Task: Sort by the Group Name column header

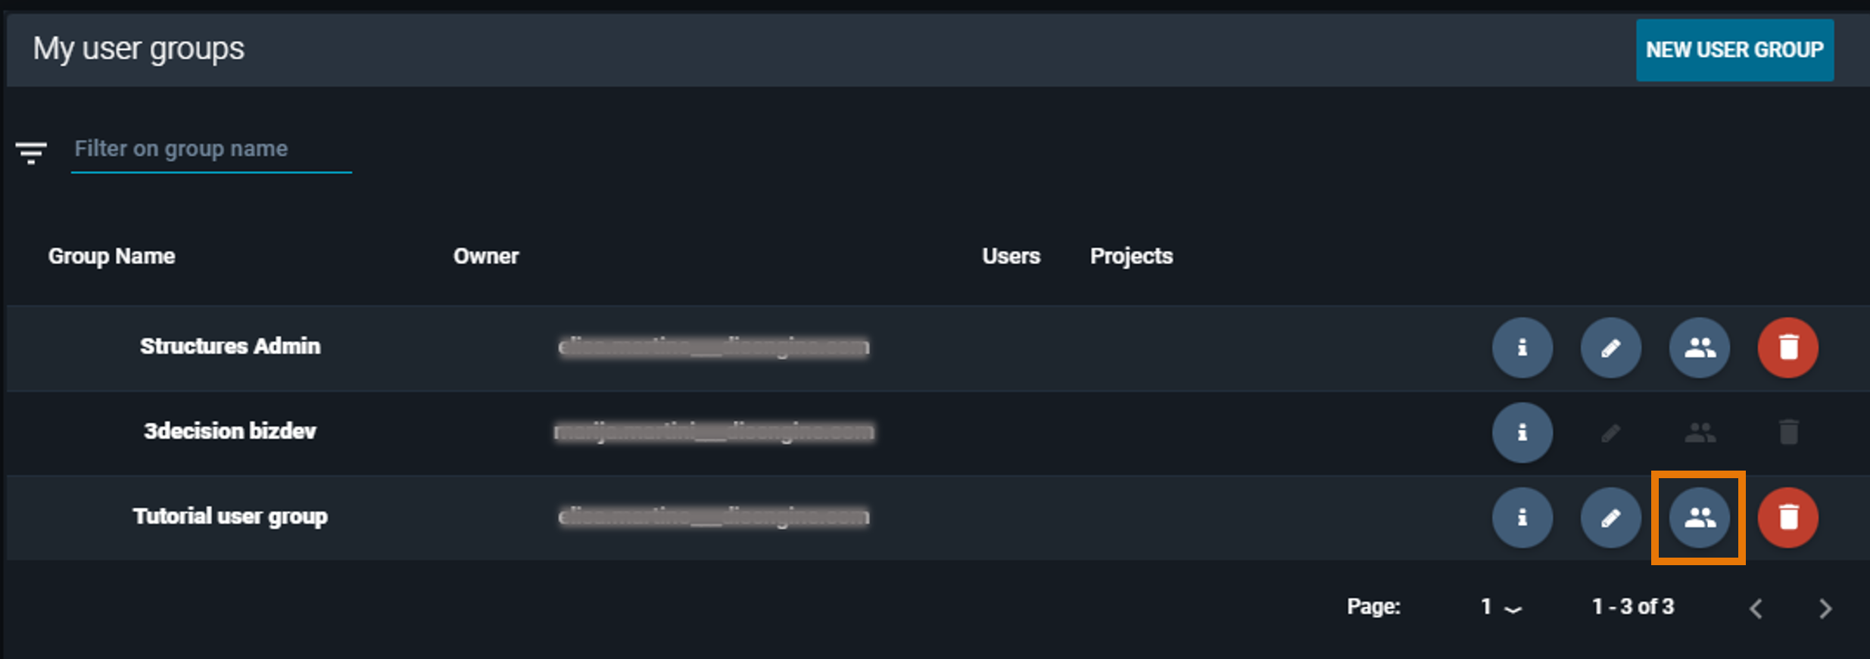Action: [111, 256]
